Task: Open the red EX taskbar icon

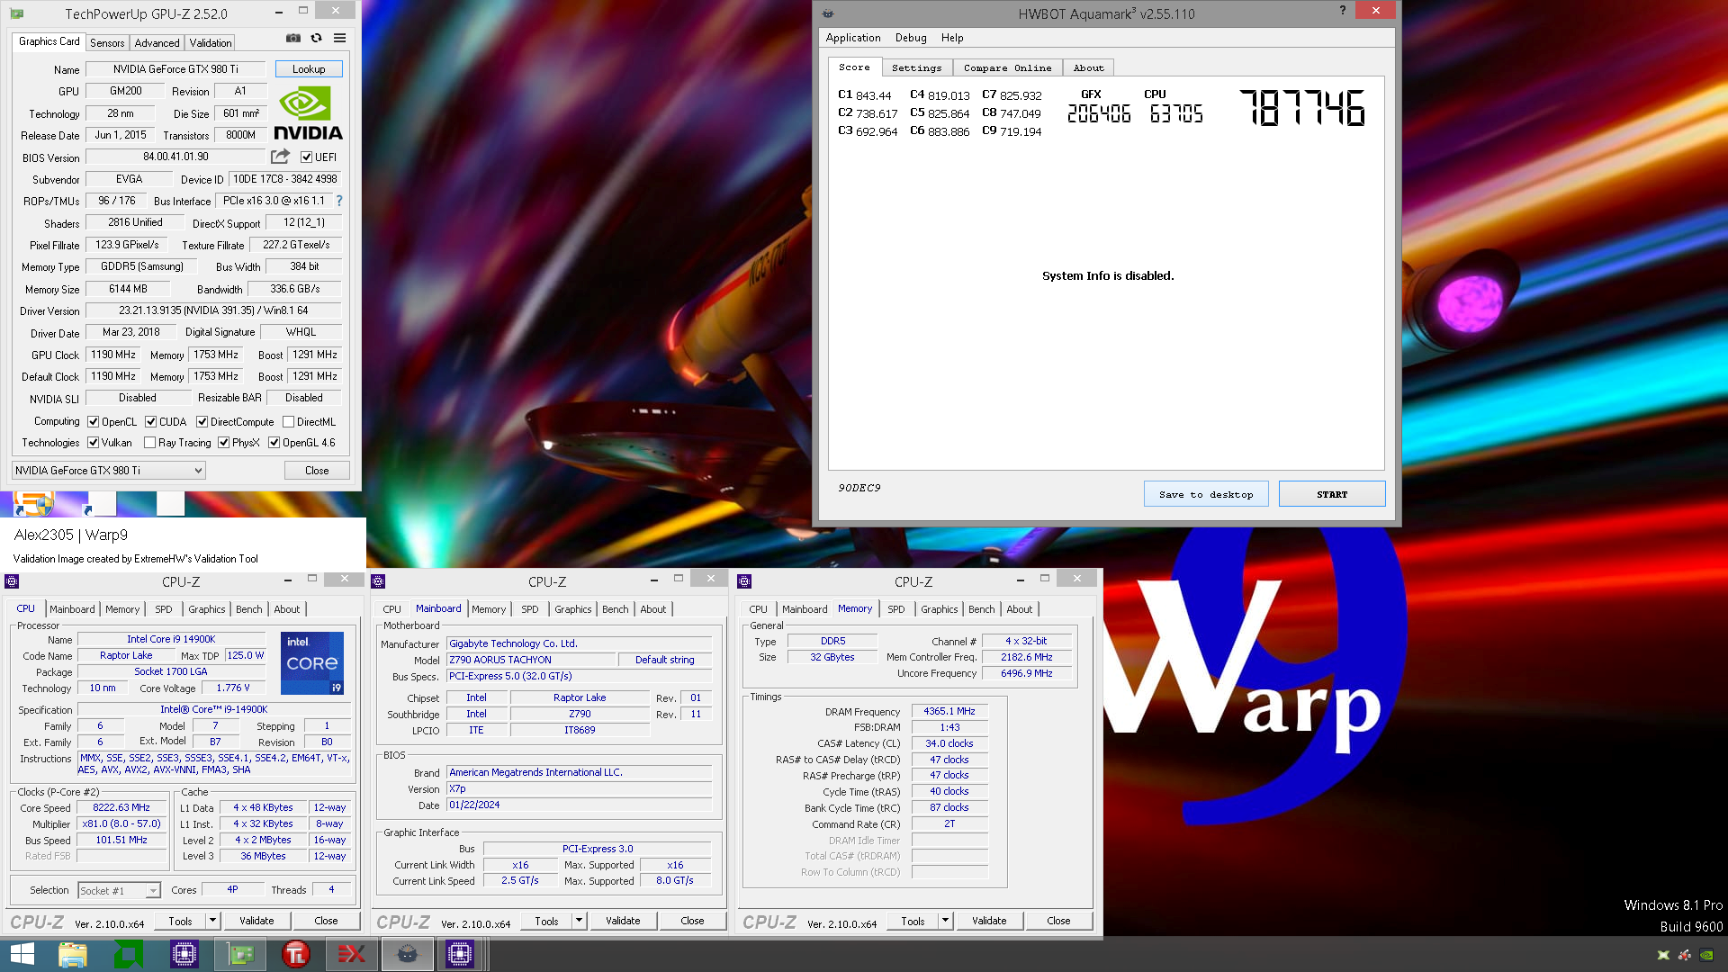Action: pos(351,954)
